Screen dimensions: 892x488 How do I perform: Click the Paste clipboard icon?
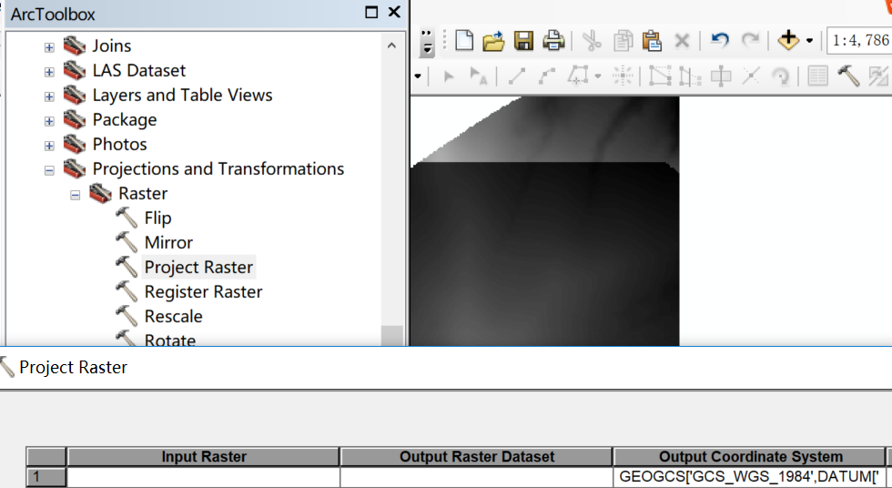(652, 41)
